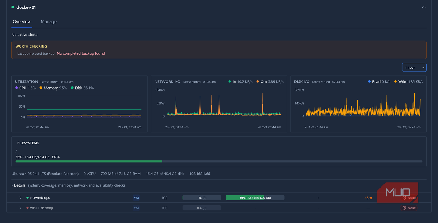Click the docker-01 node name
This screenshot has width=438, height=223.
pyautogui.click(x=26, y=7)
